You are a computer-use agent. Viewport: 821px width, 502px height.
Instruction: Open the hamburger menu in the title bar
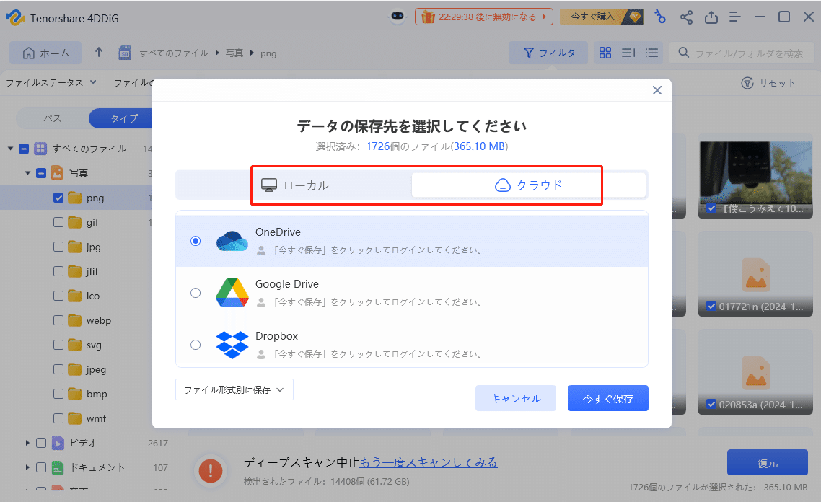(734, 16)
